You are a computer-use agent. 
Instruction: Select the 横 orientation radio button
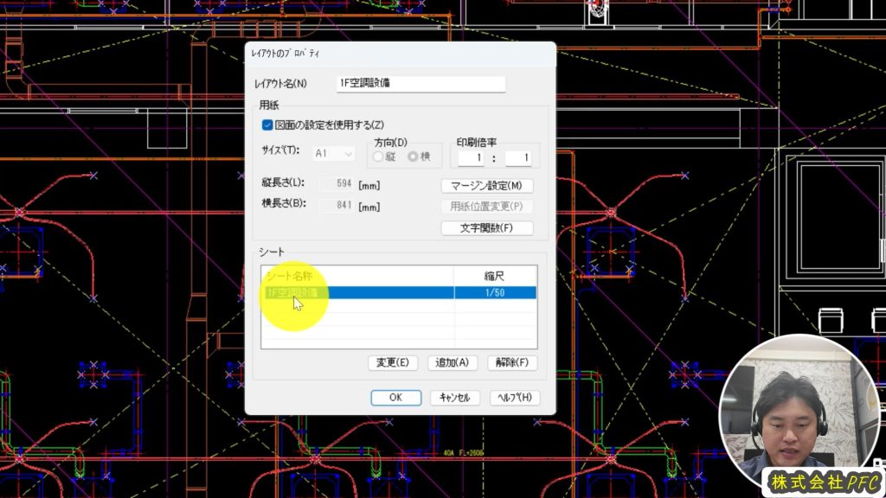[x=413, y=156]
